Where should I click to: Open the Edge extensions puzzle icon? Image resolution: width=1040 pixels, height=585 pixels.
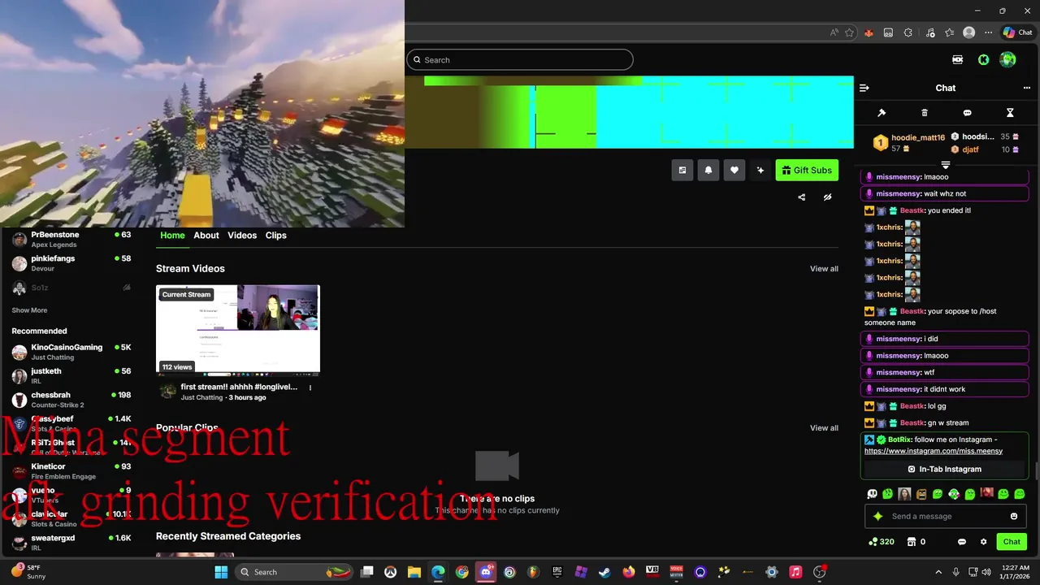(x=908, y=32)
